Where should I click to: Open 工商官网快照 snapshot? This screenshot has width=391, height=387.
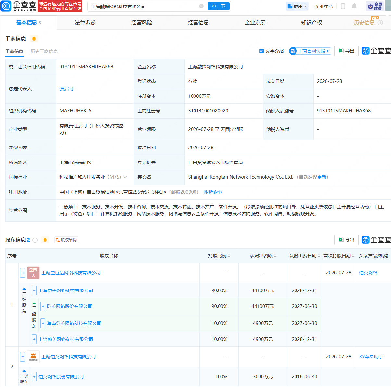click(x=310, y=51)
